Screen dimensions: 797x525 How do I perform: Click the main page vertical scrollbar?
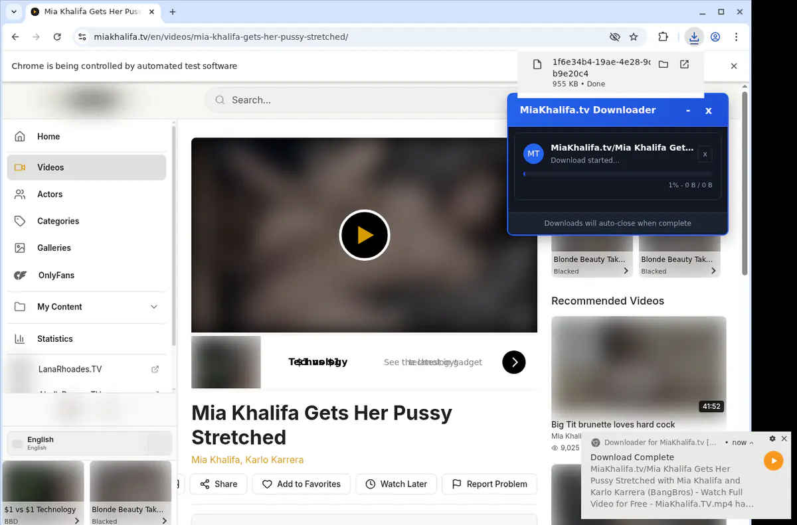pyautogui.click(x=745, y=184)
